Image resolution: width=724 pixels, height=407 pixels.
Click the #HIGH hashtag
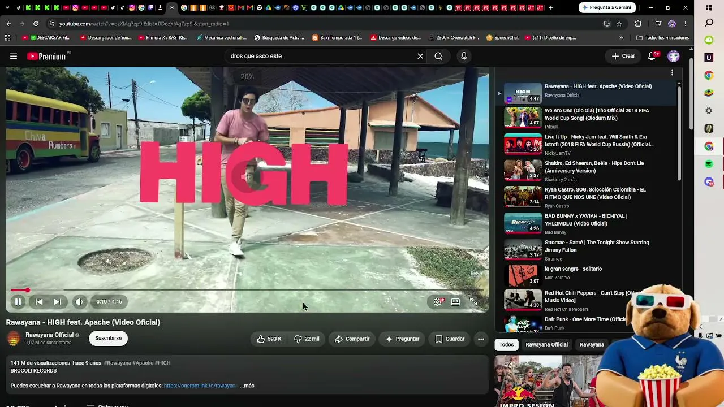click(162, 363)
